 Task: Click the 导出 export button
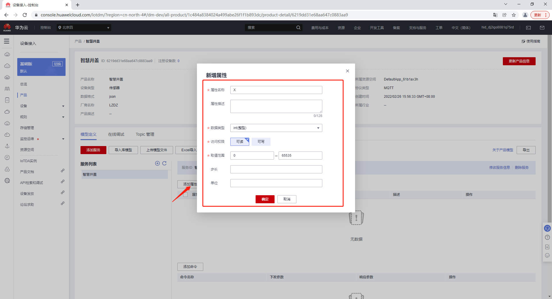[x=526, y=150]
